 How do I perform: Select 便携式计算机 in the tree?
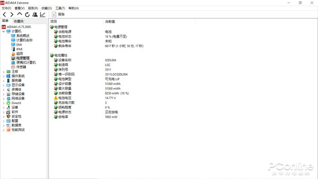click(26, 63)
